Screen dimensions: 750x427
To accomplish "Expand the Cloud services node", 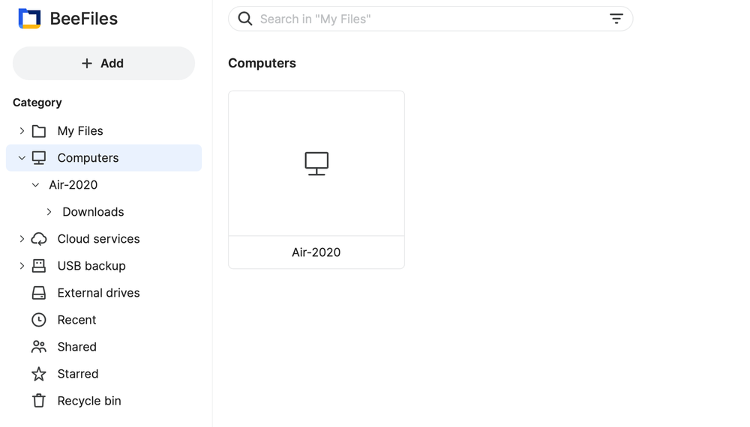I will coord(22,239).
